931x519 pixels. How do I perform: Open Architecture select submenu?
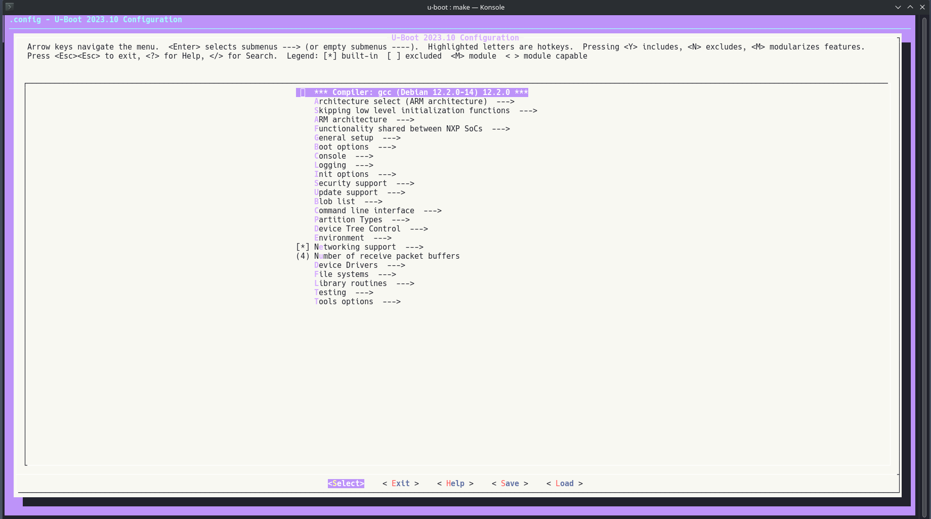pyautogui.click(x=414, y=102)
